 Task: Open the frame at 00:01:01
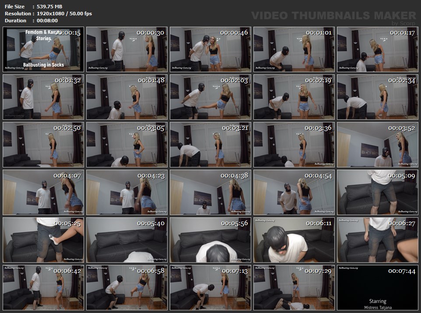[x=294, y=49]
